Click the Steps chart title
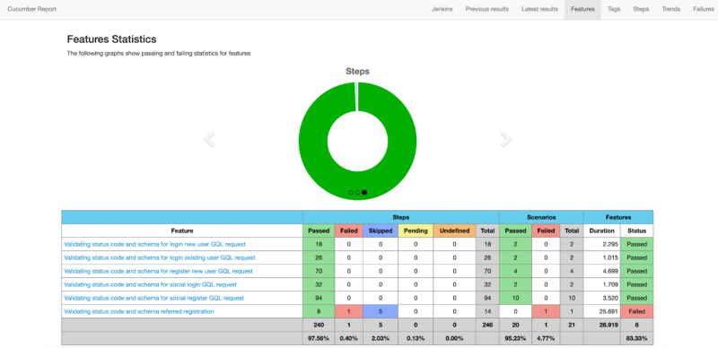This screenshot has height=348, width=718. coord(357,72)
